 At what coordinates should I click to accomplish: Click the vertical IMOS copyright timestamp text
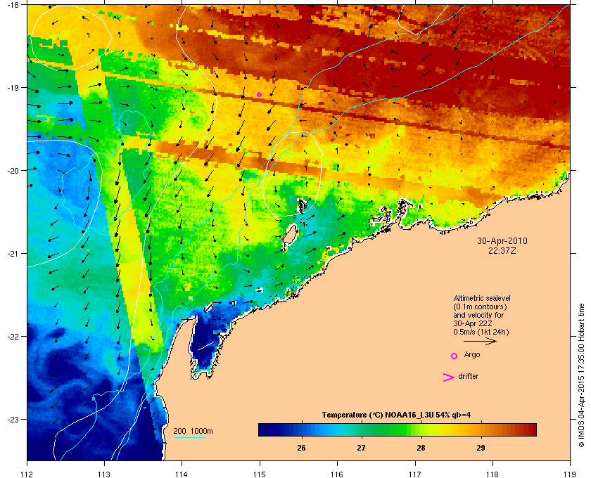[x=581, y=376]
